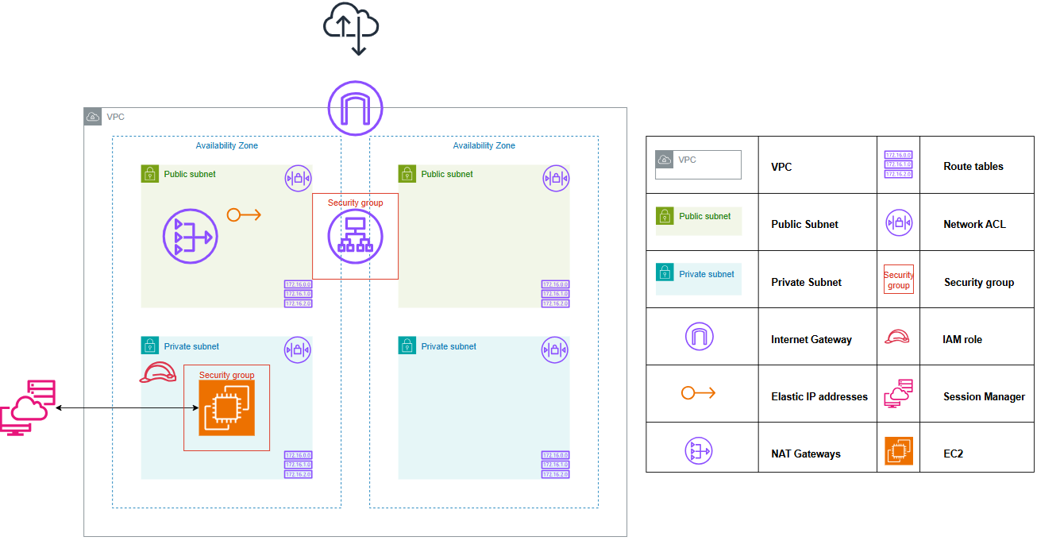
Task: Click the VPC sample box in the legend
Action: [698, 164]
